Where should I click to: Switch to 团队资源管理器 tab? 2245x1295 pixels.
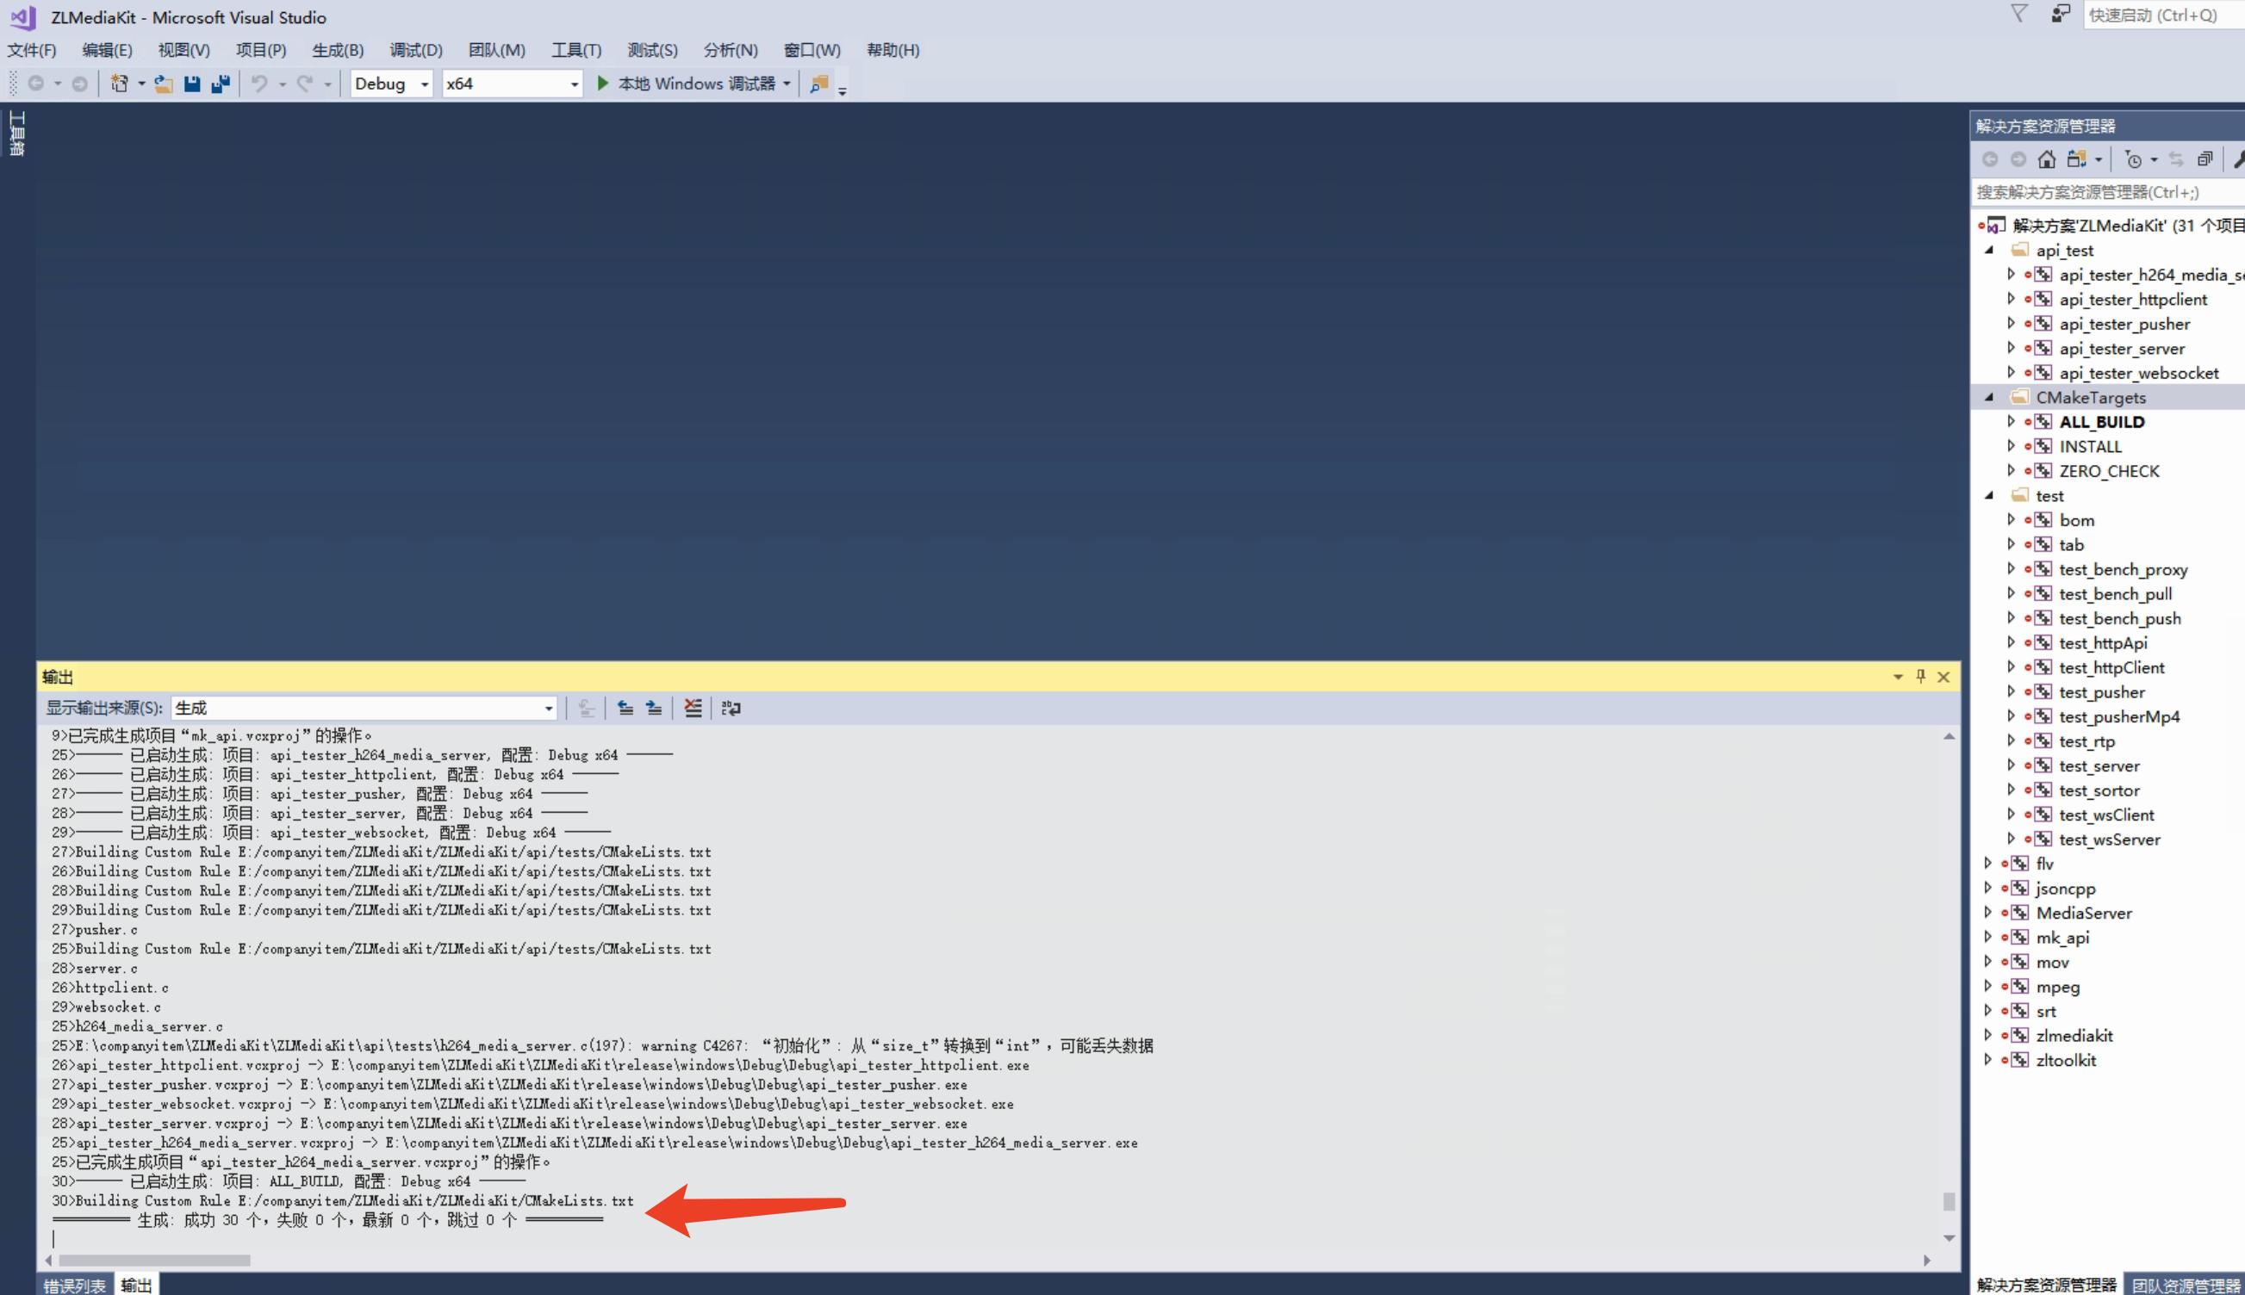click(x=2185, y=1286)
